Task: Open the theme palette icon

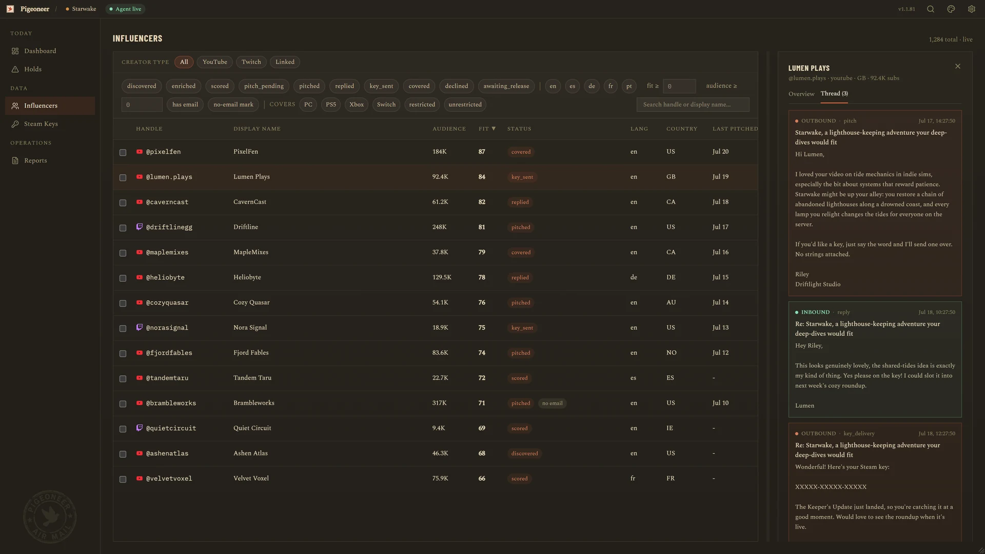Action: (x=951, y=9)
